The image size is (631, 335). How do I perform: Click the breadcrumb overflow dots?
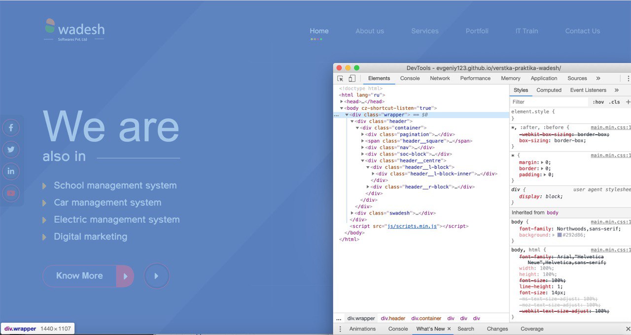pyautogui.click(x=339, y=318)
